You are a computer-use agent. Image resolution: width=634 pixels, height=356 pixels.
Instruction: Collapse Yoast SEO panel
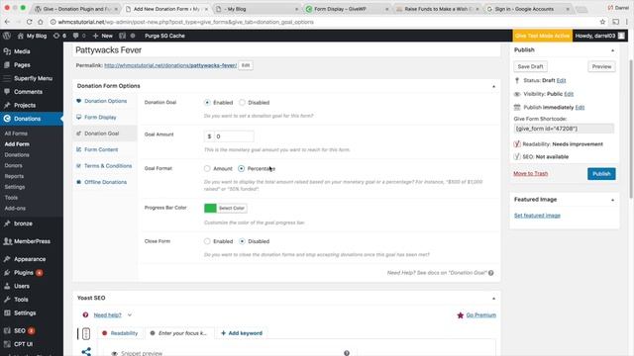[493, 299]
